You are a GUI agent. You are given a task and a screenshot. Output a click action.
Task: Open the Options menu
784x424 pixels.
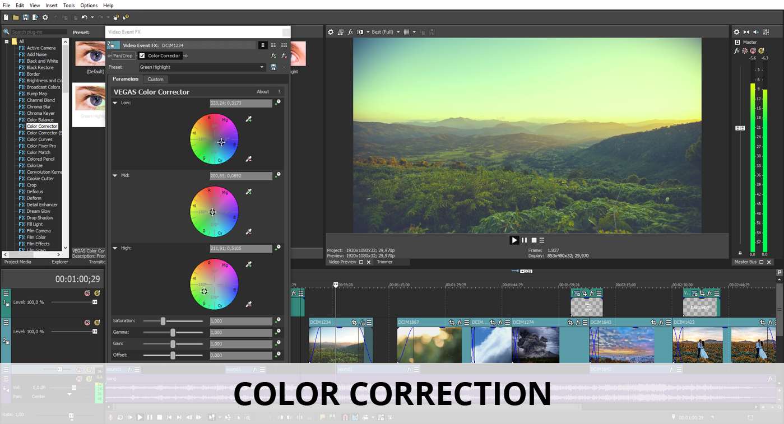(89, 5)
